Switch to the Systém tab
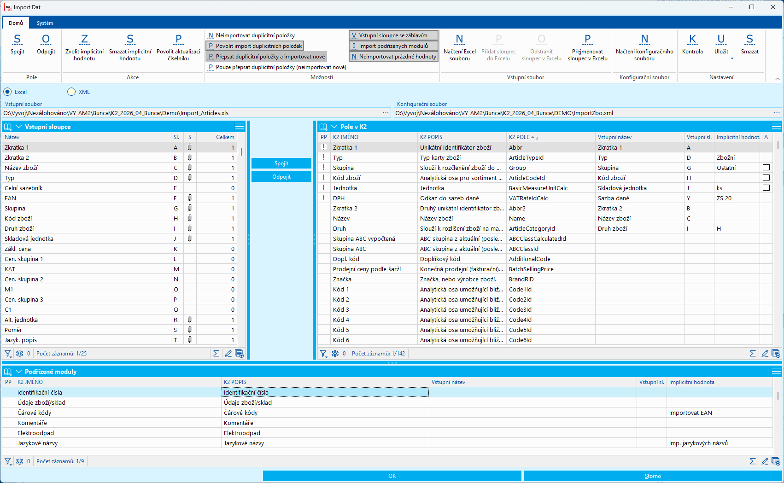This screenshot has height=483, width=784. tap(45, 23)
